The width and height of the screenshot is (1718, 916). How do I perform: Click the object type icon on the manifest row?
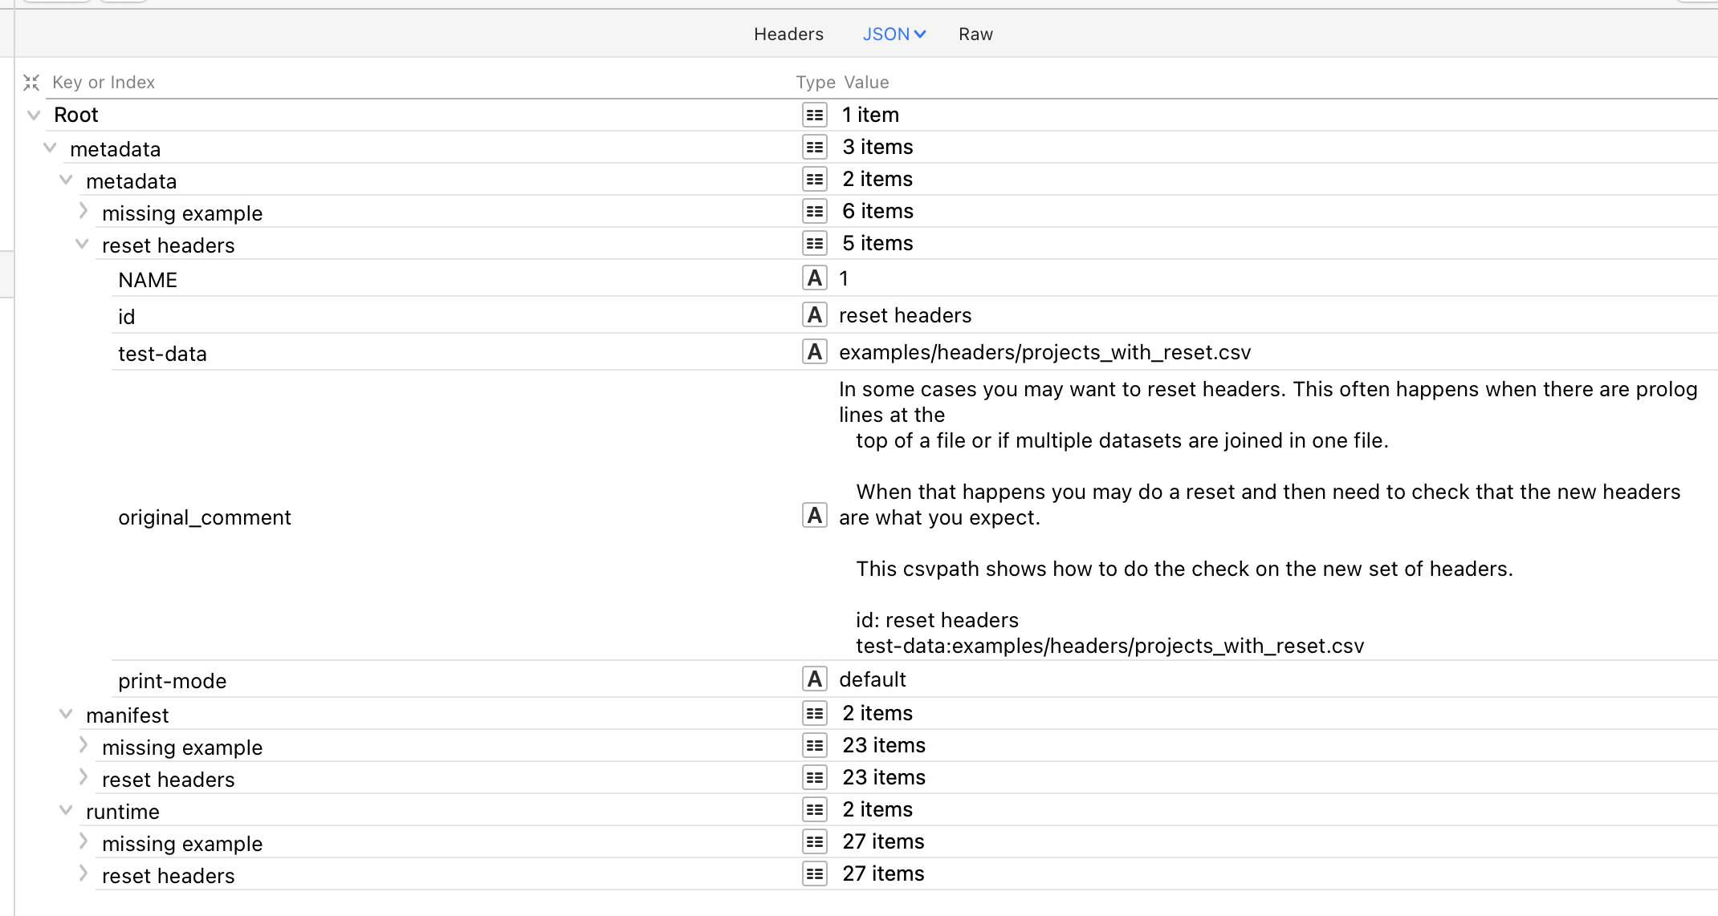click(814, 713)
